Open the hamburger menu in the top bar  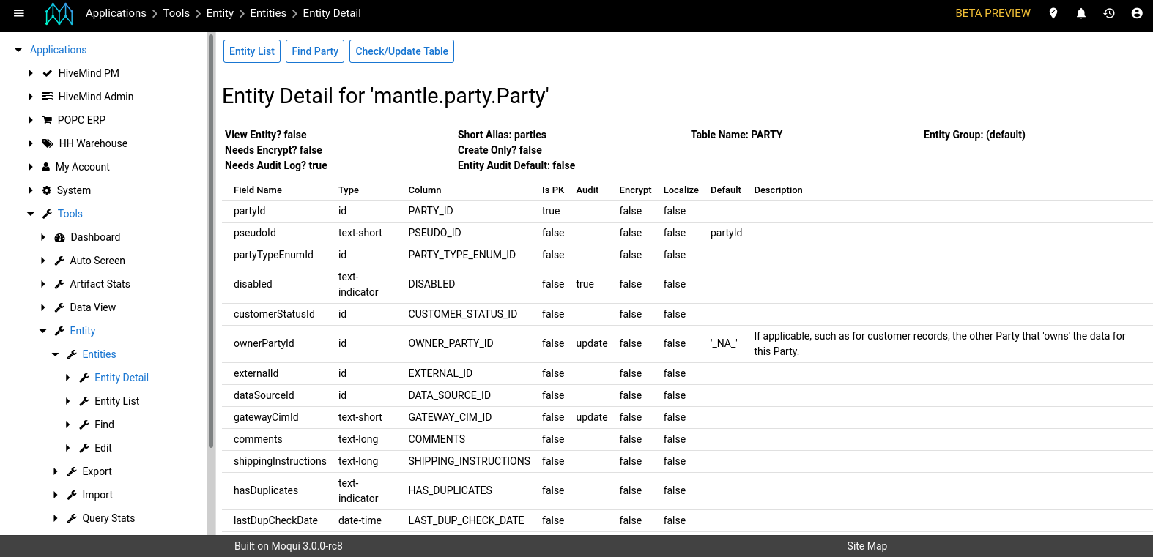(x=19, y=13)
